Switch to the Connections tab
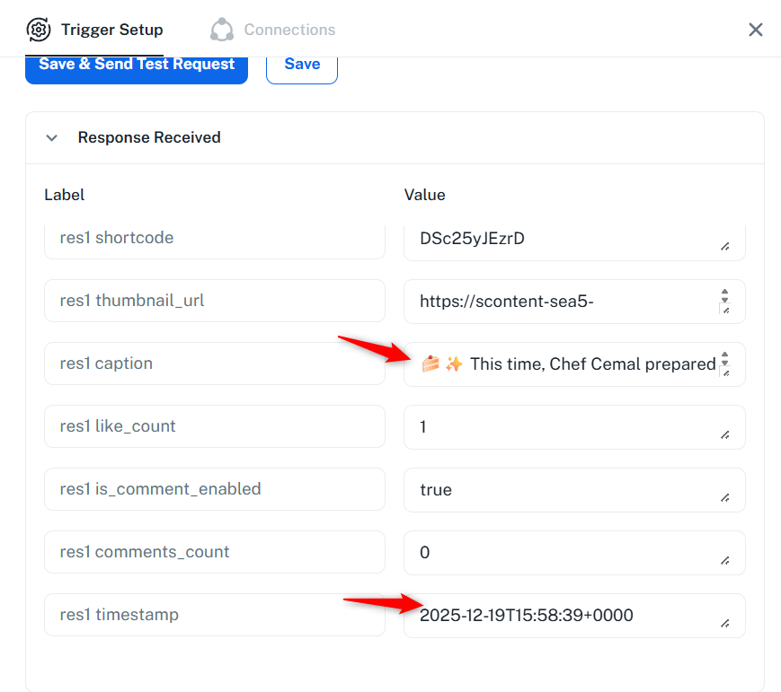The height and width of the screenshot is (692, 781). pos(288,30)
